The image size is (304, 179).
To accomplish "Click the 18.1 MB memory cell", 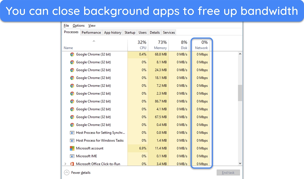I will coord(158,78).
